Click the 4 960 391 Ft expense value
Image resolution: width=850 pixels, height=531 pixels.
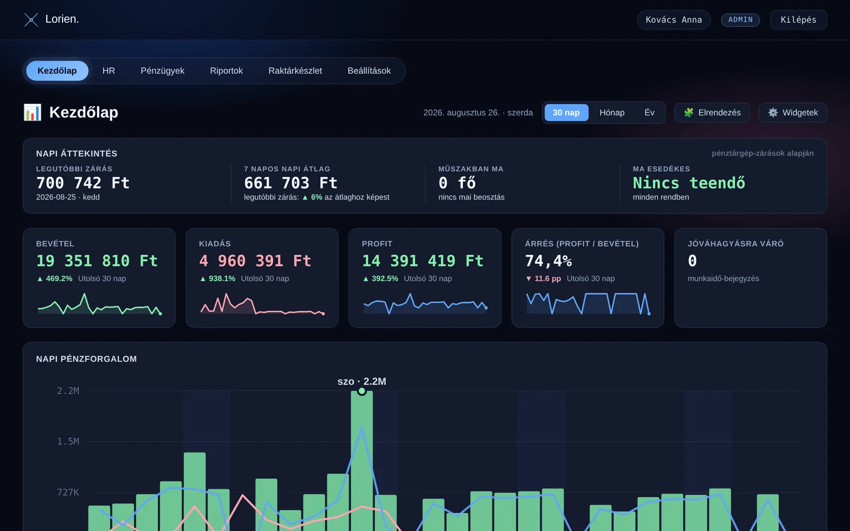point(255,261)
